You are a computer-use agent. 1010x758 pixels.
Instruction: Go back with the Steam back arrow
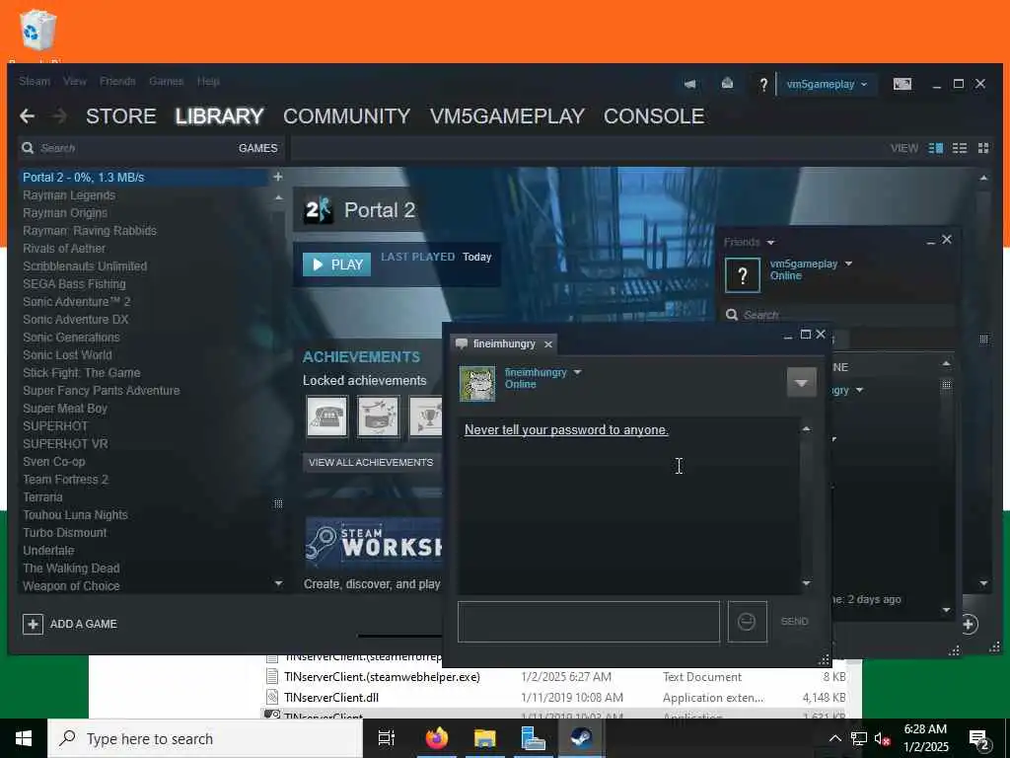pos(27,116)
